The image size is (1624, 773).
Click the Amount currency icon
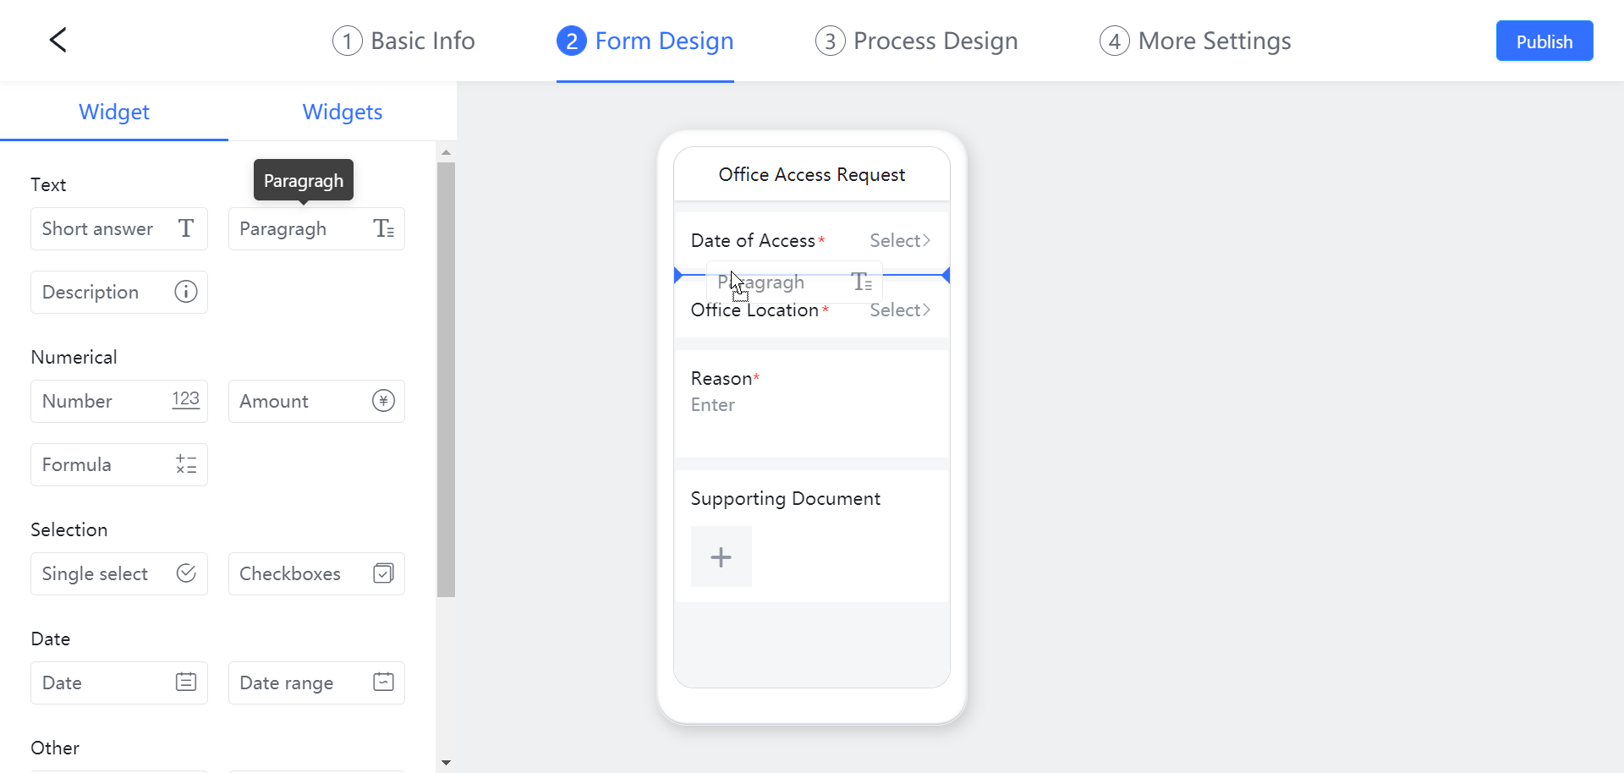pos(382,400)
